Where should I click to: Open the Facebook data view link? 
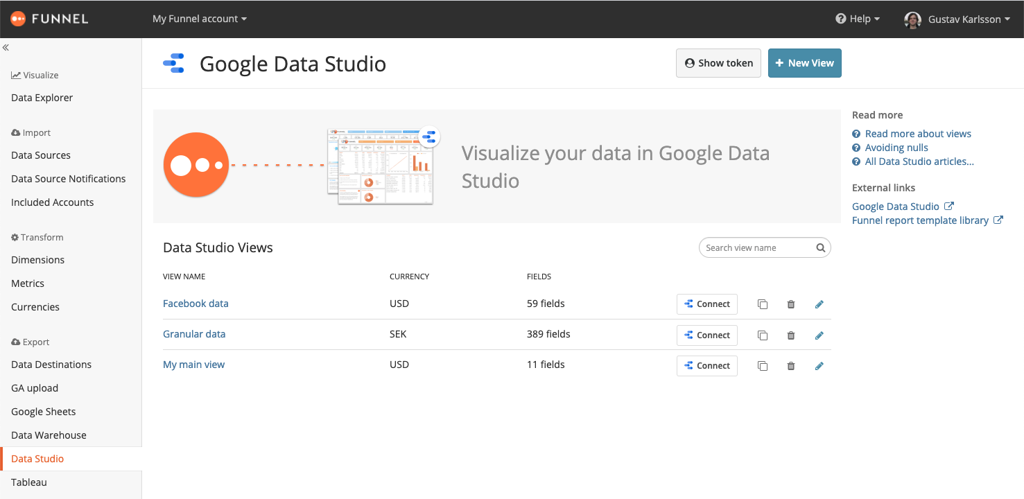(196, 304)
